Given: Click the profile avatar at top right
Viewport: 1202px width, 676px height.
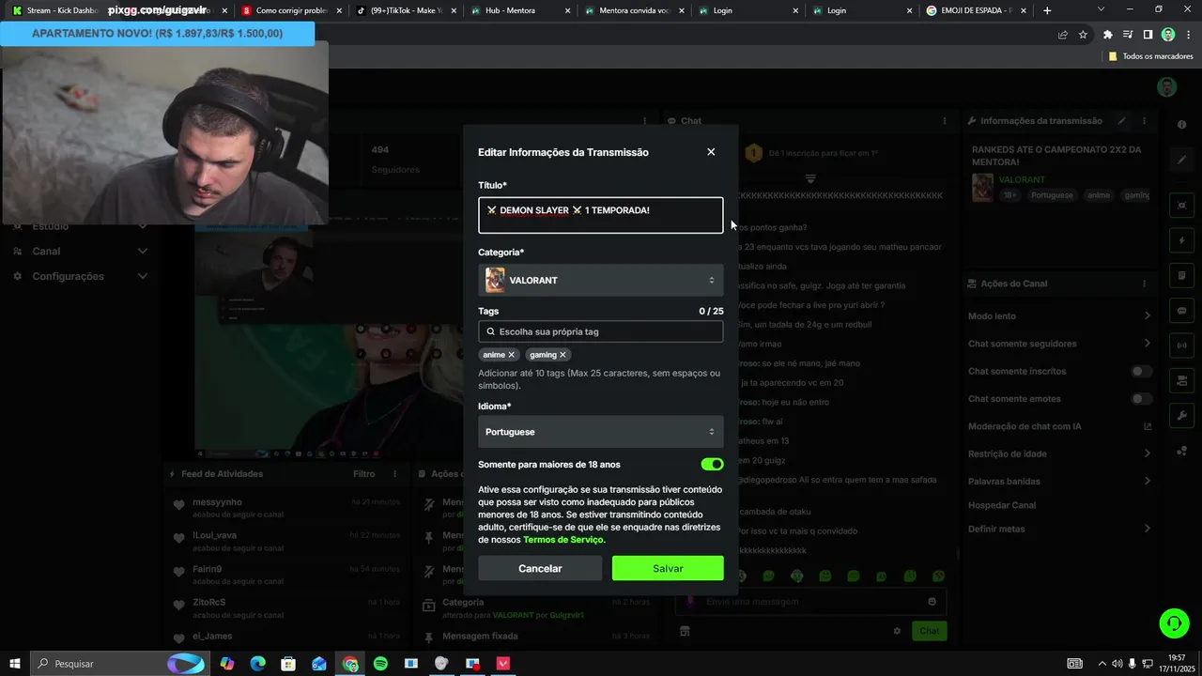Looking at the screenshot, I should [x=1166, y=87].
